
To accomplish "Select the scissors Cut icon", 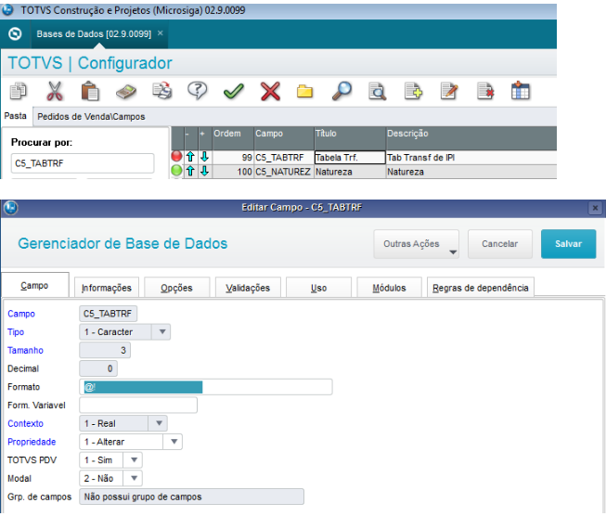I will [55, 91].
